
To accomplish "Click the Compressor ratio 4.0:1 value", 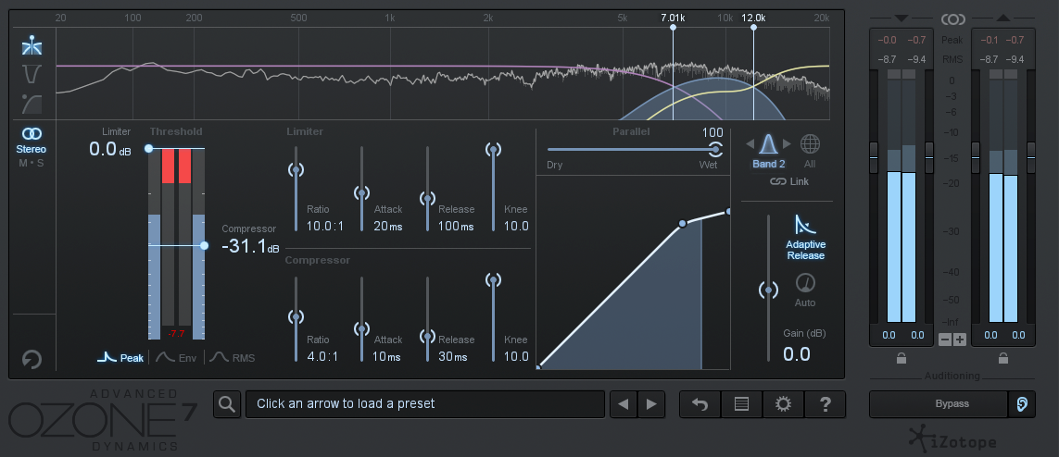I will (x=322, y=356).
